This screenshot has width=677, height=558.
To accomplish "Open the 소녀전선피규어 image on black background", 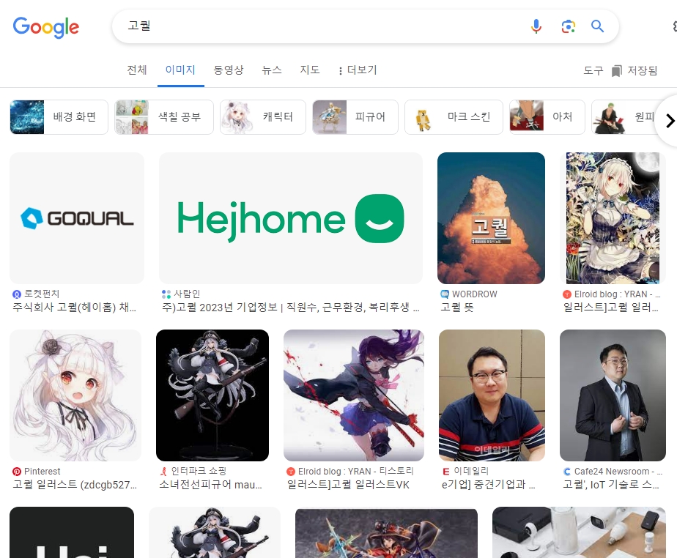I will (212, 395).
